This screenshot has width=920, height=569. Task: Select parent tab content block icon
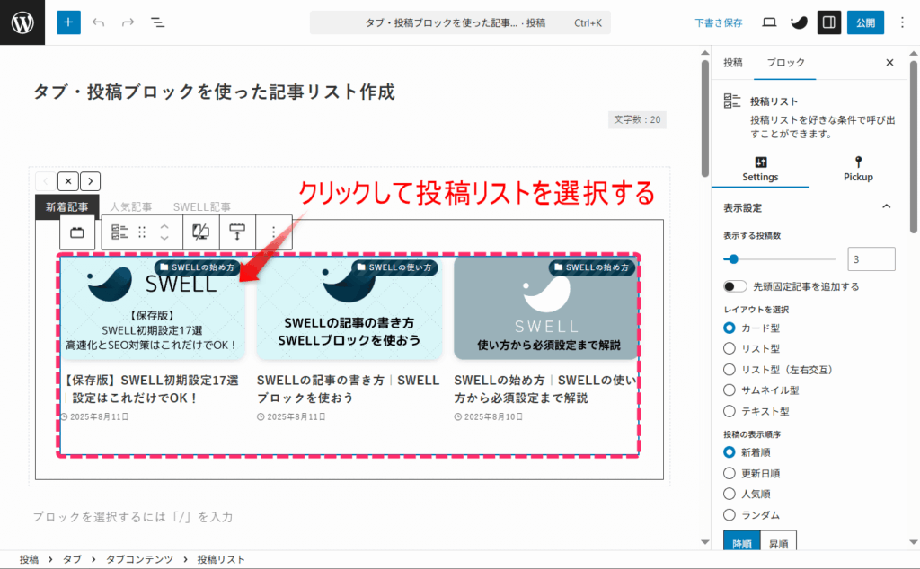pos(77,232)
